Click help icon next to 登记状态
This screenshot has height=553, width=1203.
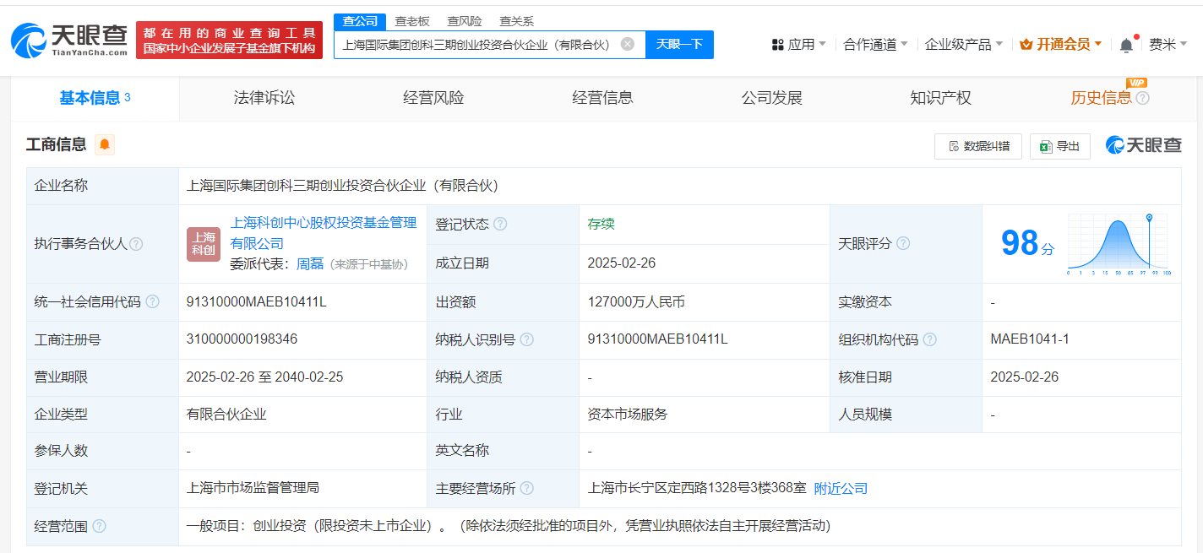(500, 225)
